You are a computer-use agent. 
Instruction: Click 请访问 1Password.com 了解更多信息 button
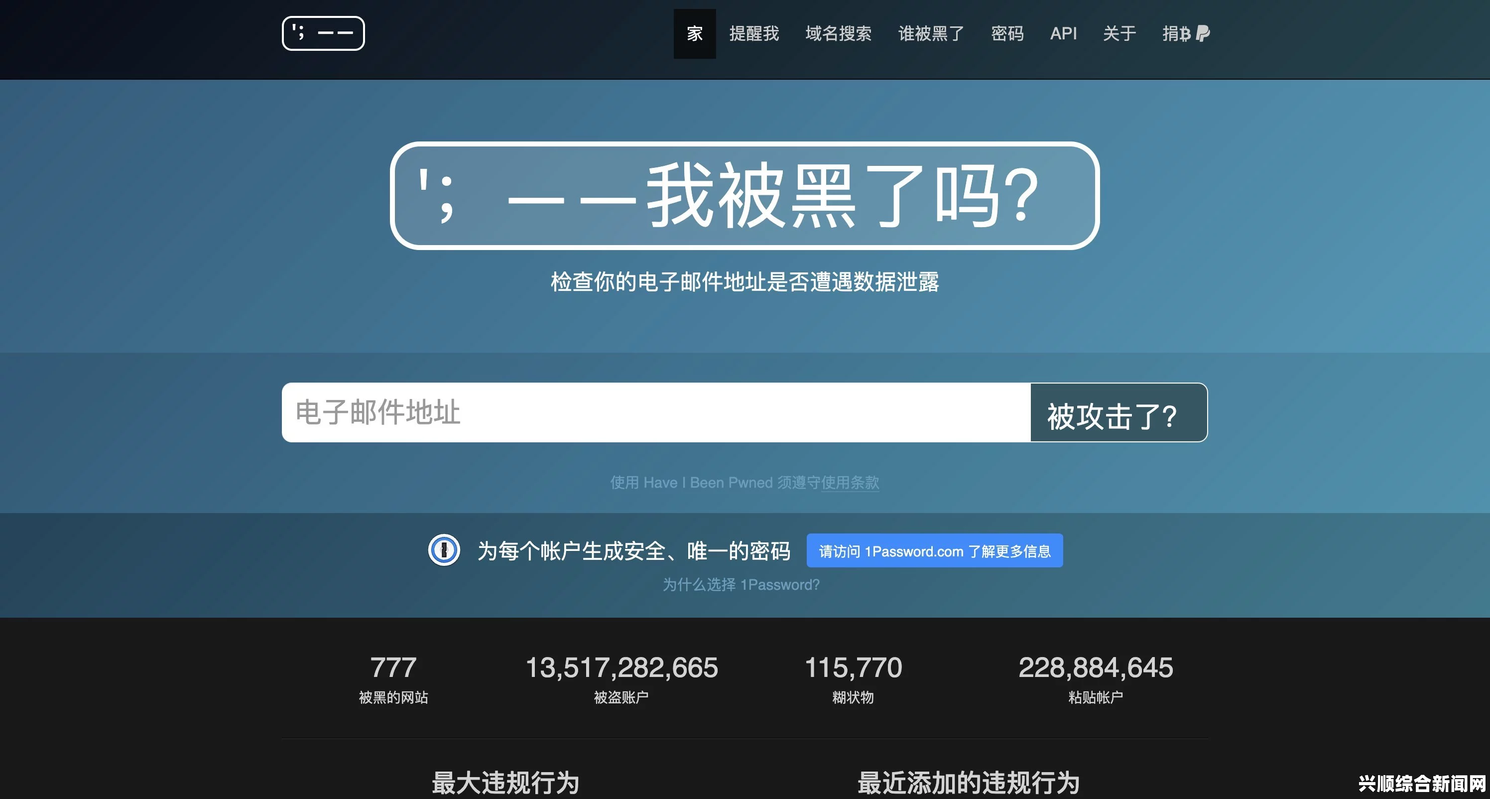[x=935, y=551]
